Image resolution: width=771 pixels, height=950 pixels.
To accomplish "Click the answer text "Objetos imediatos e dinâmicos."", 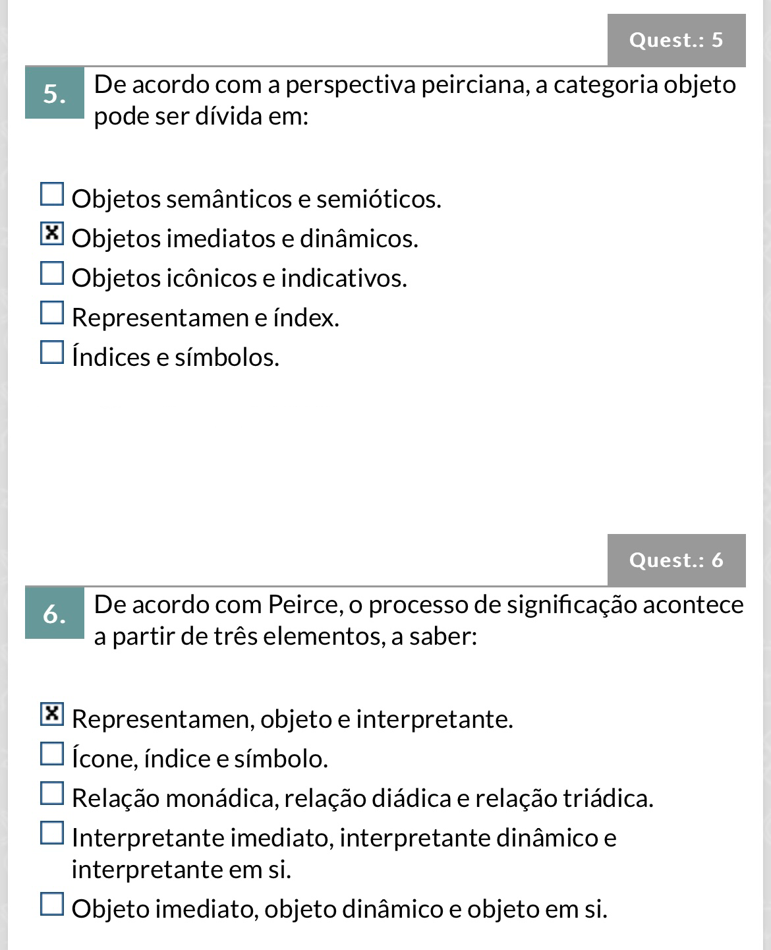I will [x=245, y=238].
